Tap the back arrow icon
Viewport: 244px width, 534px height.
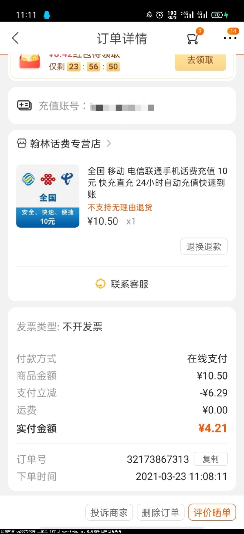pyautogui.click(x=16, y=38)
